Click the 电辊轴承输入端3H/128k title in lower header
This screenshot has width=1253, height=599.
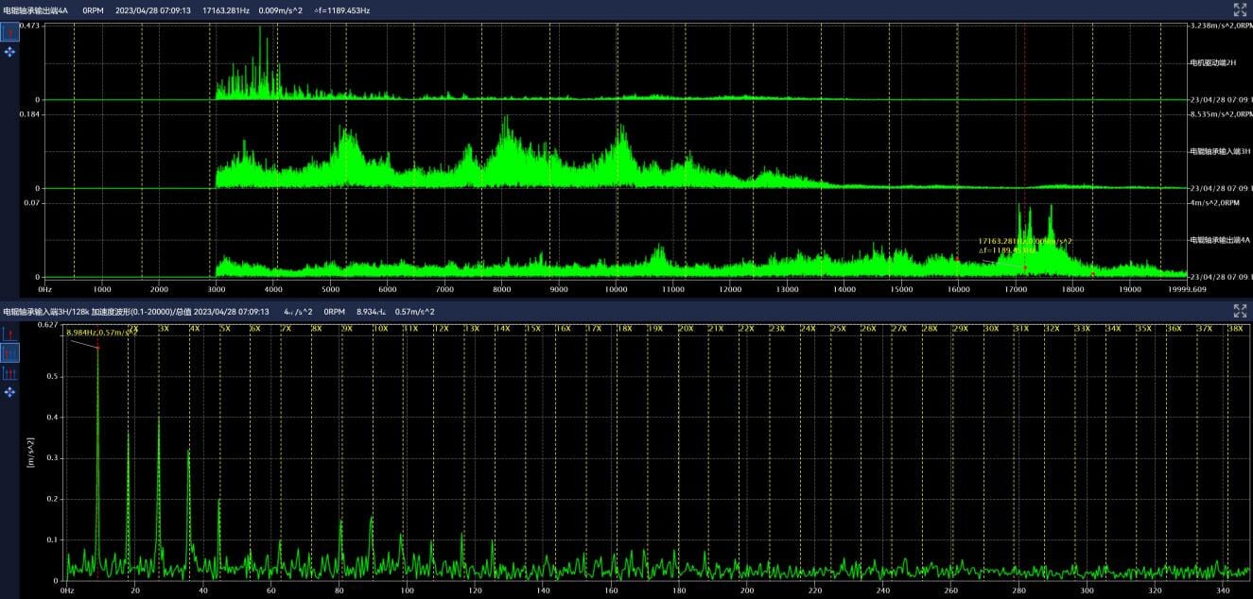click(45, 311)
